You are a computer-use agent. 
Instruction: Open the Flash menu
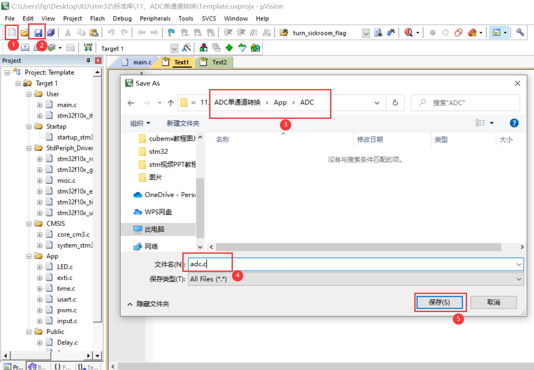[x=97, y=19]
